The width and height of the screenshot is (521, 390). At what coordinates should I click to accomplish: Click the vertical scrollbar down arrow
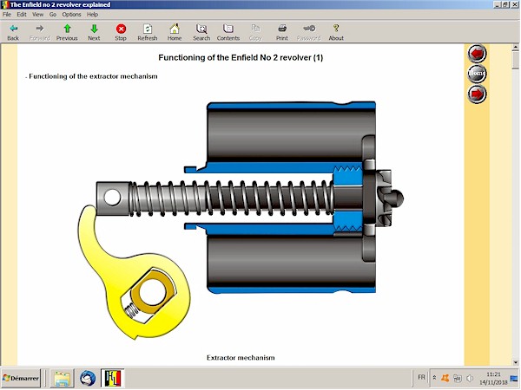pos(516,362)
